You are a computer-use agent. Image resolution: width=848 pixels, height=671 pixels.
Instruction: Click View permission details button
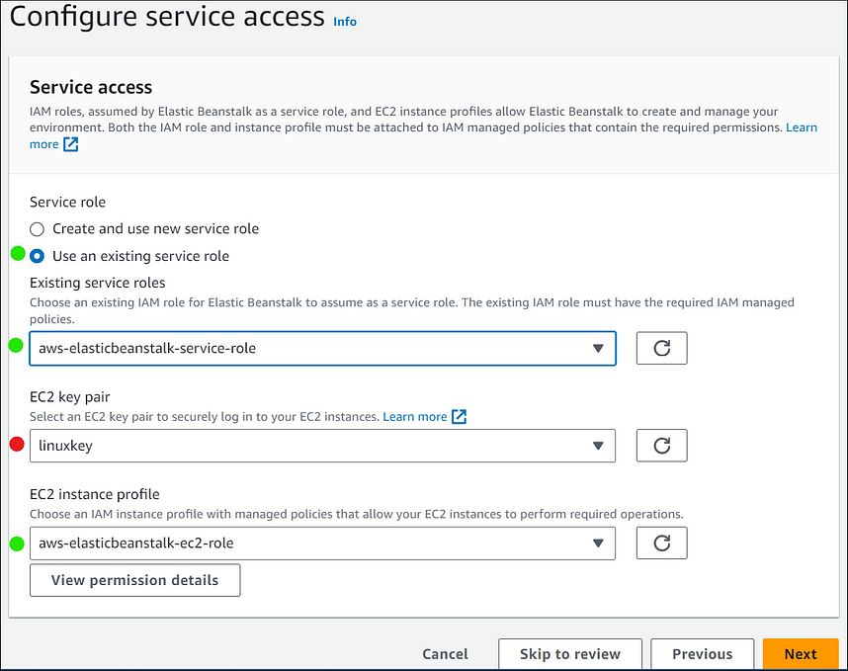point(134,580)
